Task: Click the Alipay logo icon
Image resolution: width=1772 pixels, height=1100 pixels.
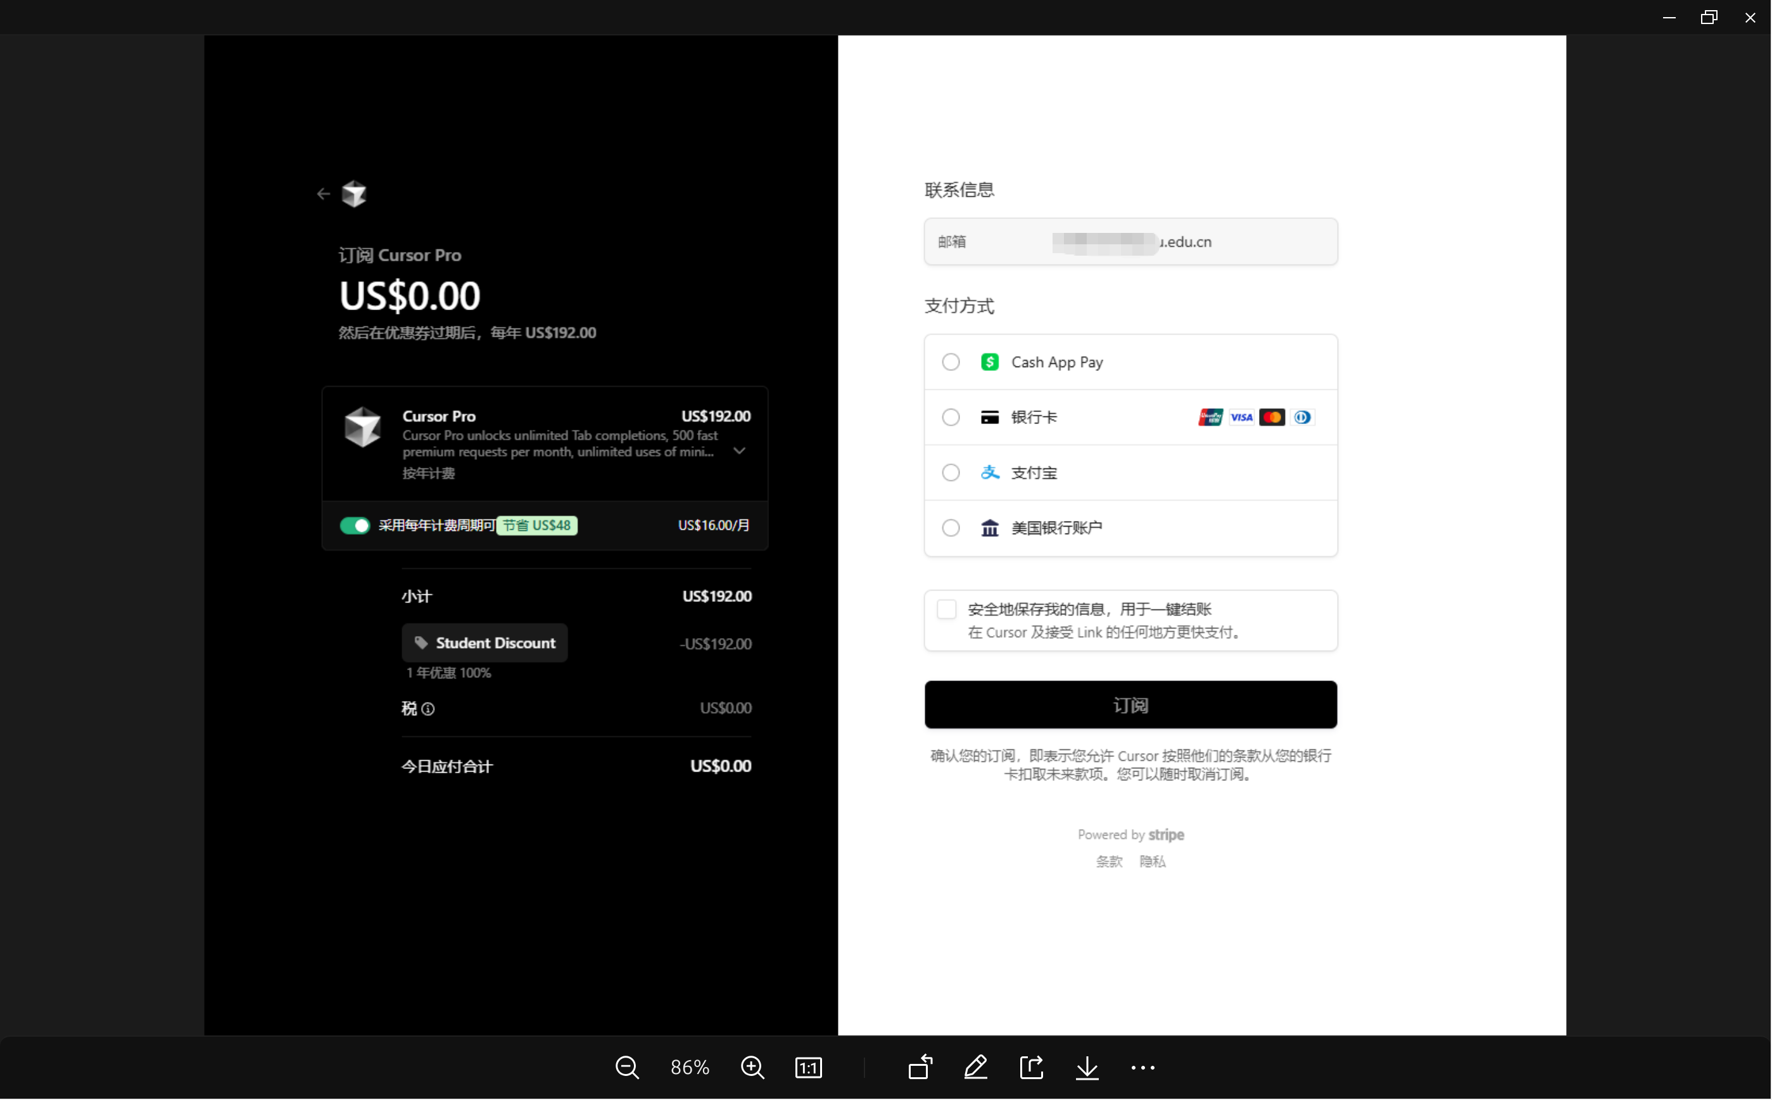Action: click(990, 473)
